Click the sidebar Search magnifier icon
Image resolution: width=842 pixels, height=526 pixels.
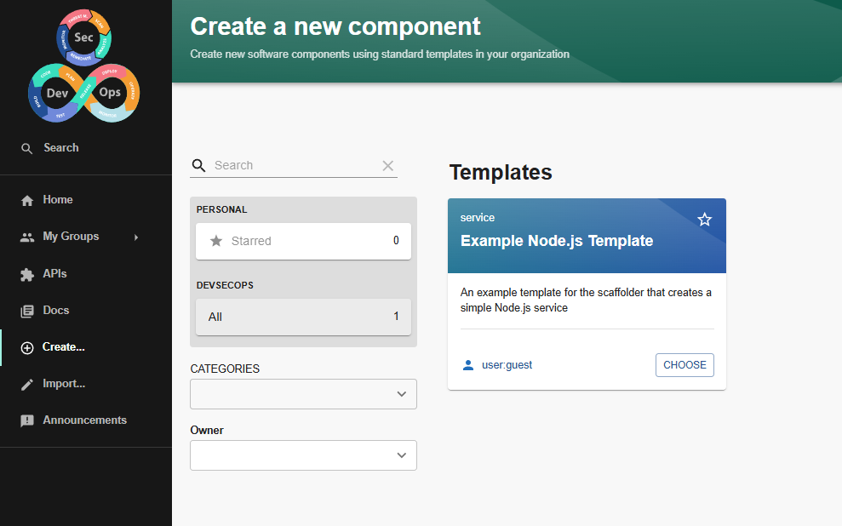(x=27, y=148)
